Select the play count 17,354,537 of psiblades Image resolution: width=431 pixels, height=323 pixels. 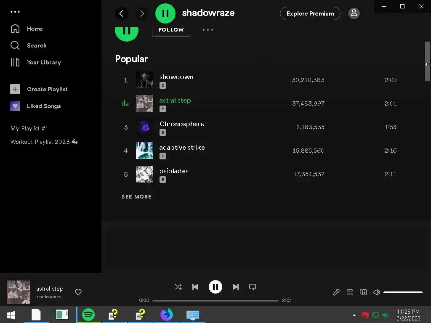click(x=309, y=174)
